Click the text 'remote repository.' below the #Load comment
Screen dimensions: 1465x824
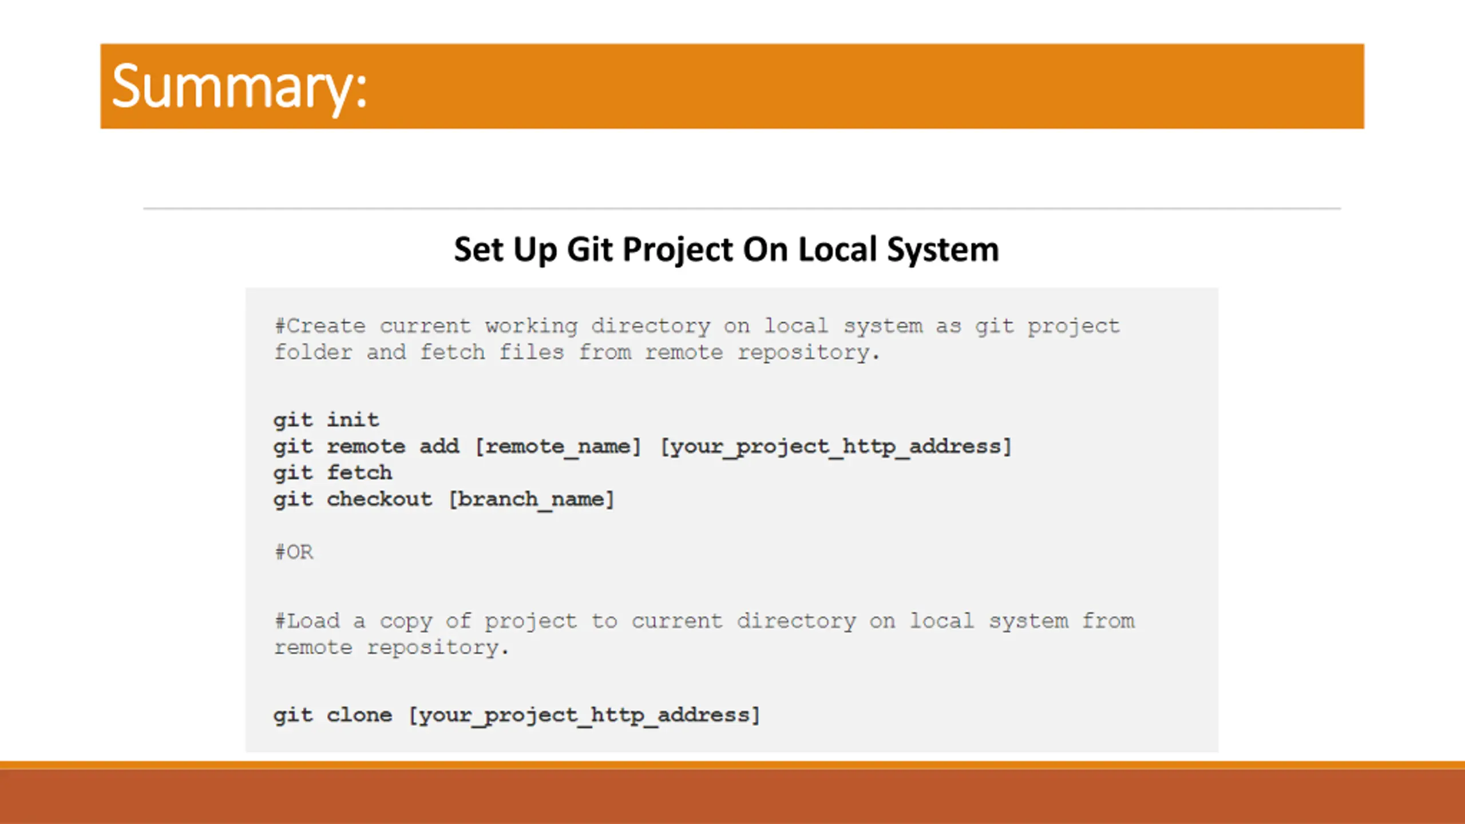391,647
